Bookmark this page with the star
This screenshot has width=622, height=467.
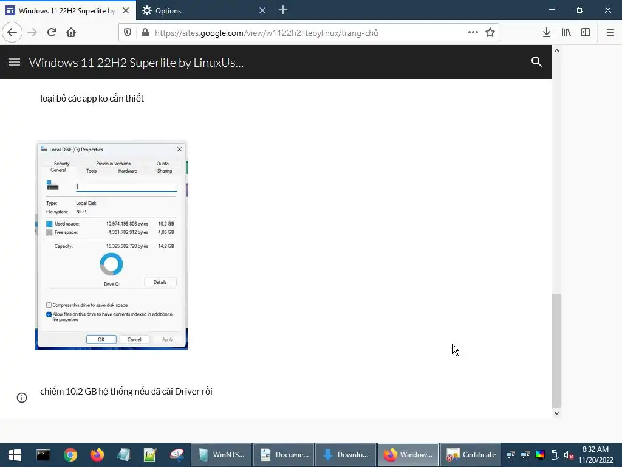pos(490,33)
